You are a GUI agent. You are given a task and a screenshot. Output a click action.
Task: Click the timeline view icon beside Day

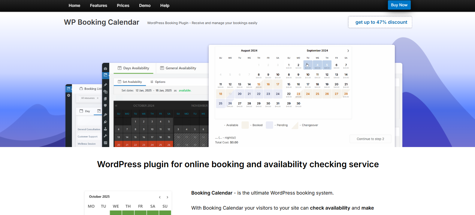click(x=99, y=111)
